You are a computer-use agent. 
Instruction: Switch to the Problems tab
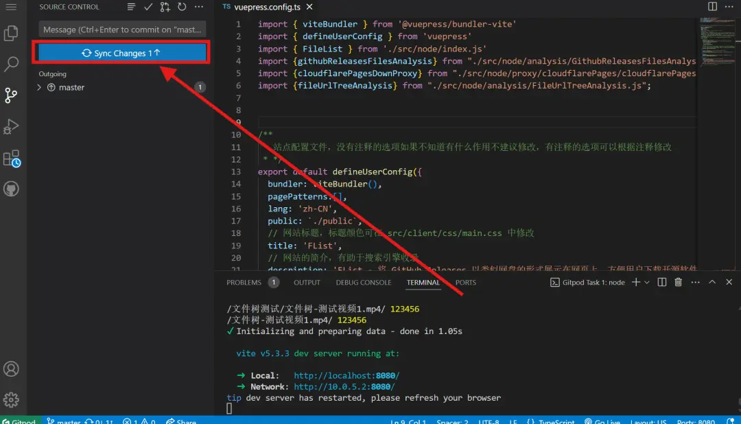(244, 282)
